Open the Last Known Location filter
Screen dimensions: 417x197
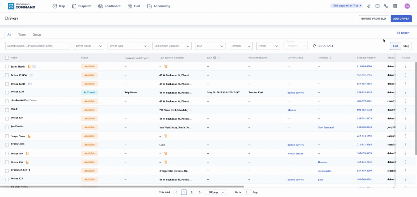[172, 46]
